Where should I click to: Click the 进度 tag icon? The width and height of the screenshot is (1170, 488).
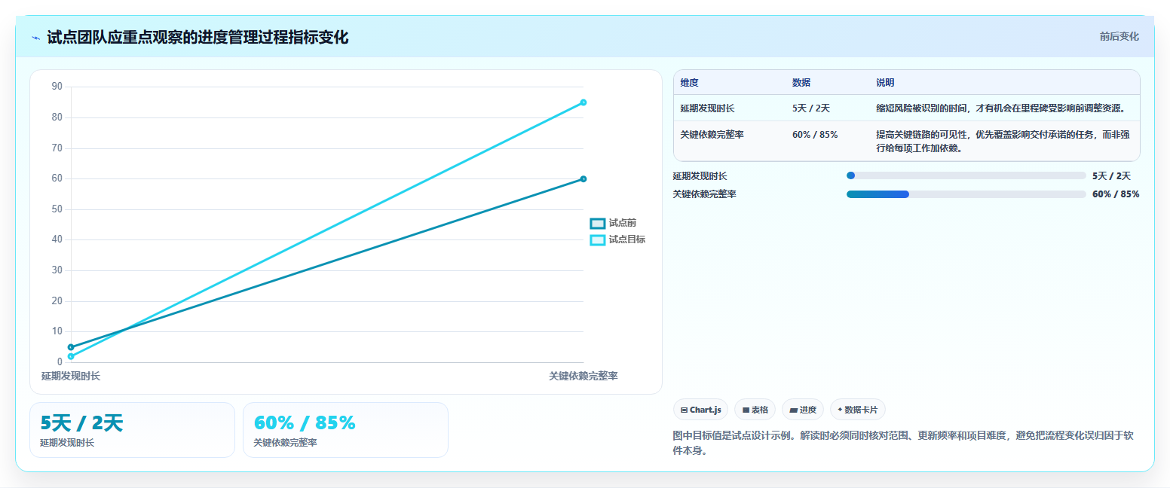click(793, 410)
